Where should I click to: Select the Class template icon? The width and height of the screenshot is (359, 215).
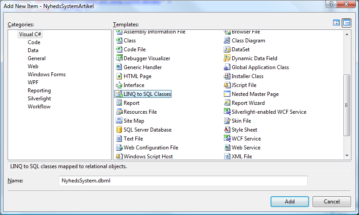[119, 41]
